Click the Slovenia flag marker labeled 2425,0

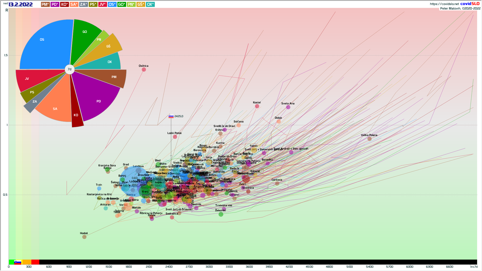pyautogui.click(x=171, y=116)
